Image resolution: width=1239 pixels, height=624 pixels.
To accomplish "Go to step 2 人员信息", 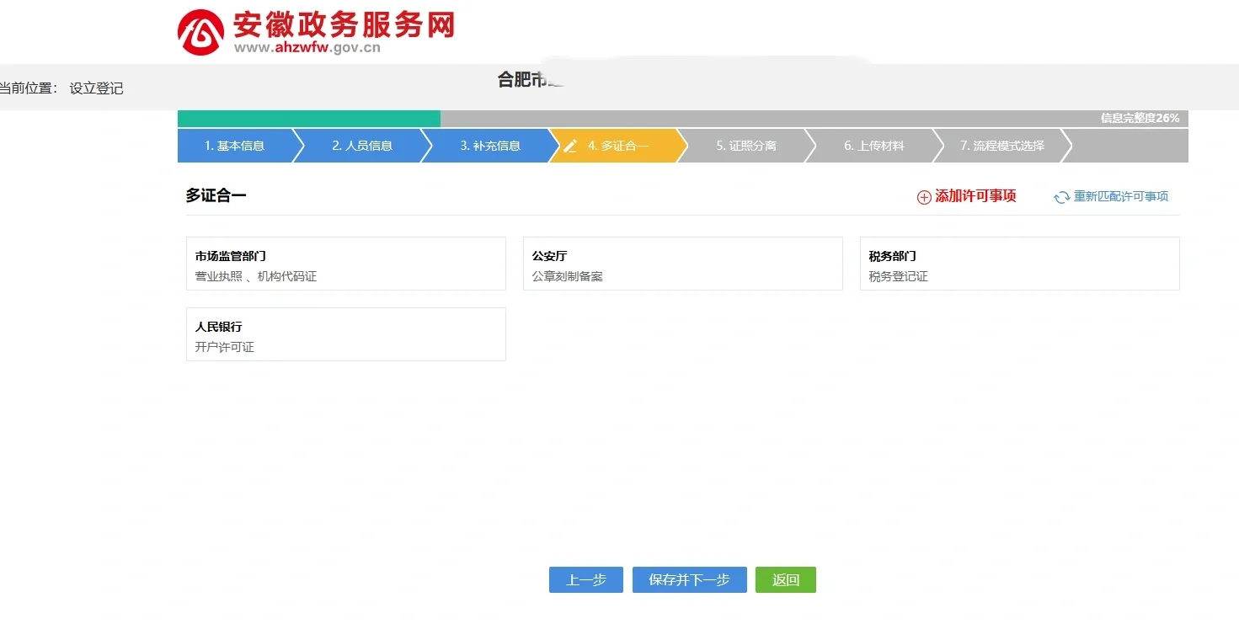I will click(x=362, y=146).
